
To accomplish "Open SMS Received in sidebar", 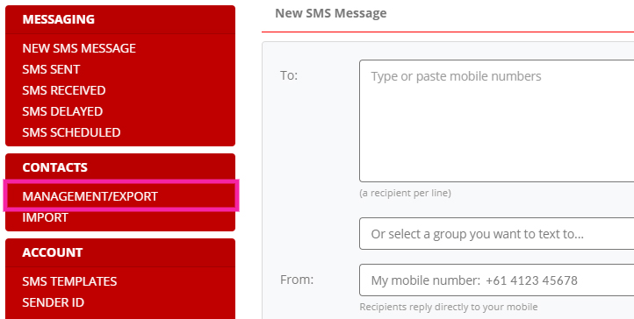I will (64, 90).
